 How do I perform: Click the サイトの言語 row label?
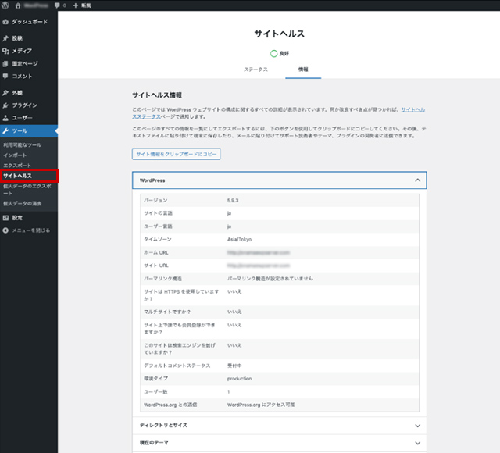[x=158, y=213]
